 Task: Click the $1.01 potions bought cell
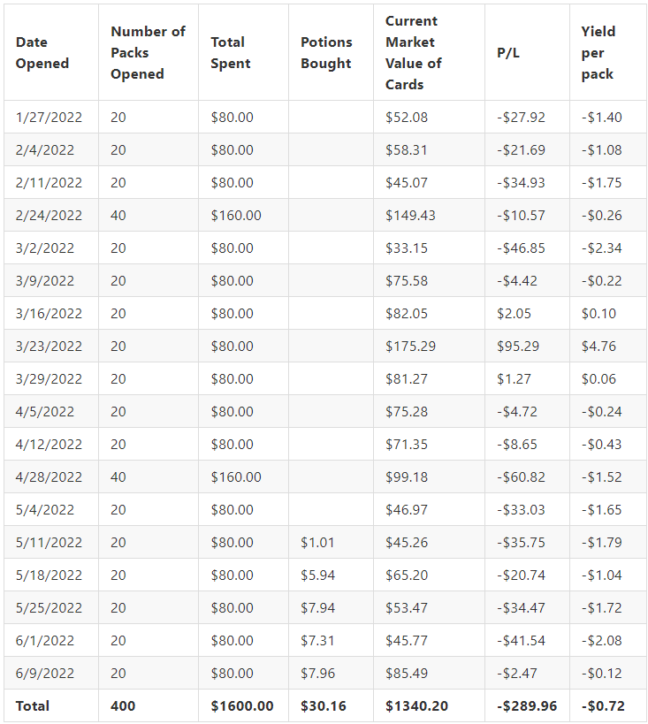click(x=331, y=542)
